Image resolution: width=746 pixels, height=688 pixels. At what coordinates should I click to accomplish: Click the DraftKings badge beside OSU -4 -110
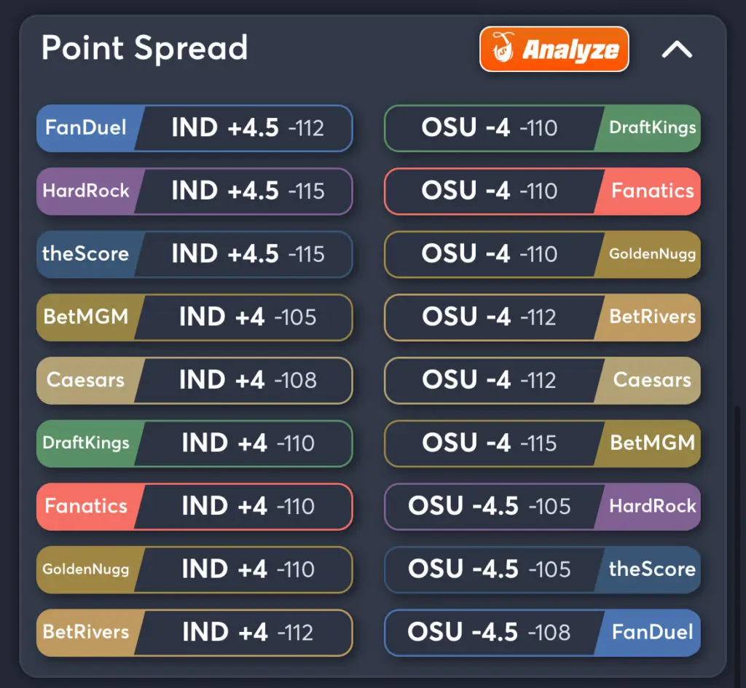[653, 128]
